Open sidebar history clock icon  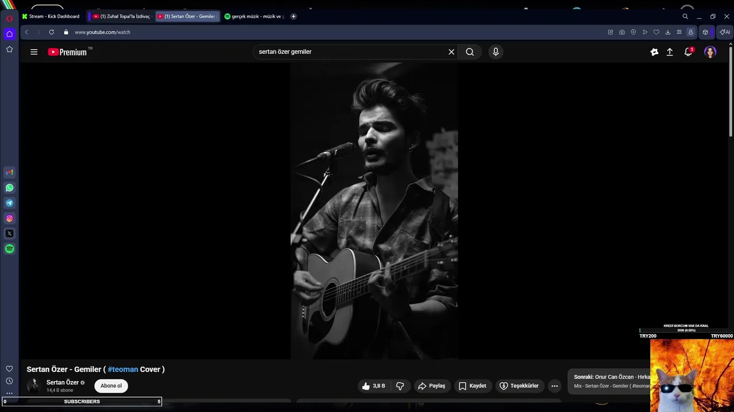click(9, 381)
